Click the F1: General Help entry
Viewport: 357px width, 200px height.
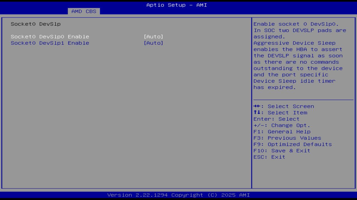282,131
